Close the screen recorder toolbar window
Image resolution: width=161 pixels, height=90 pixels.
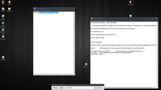(103, 85)
